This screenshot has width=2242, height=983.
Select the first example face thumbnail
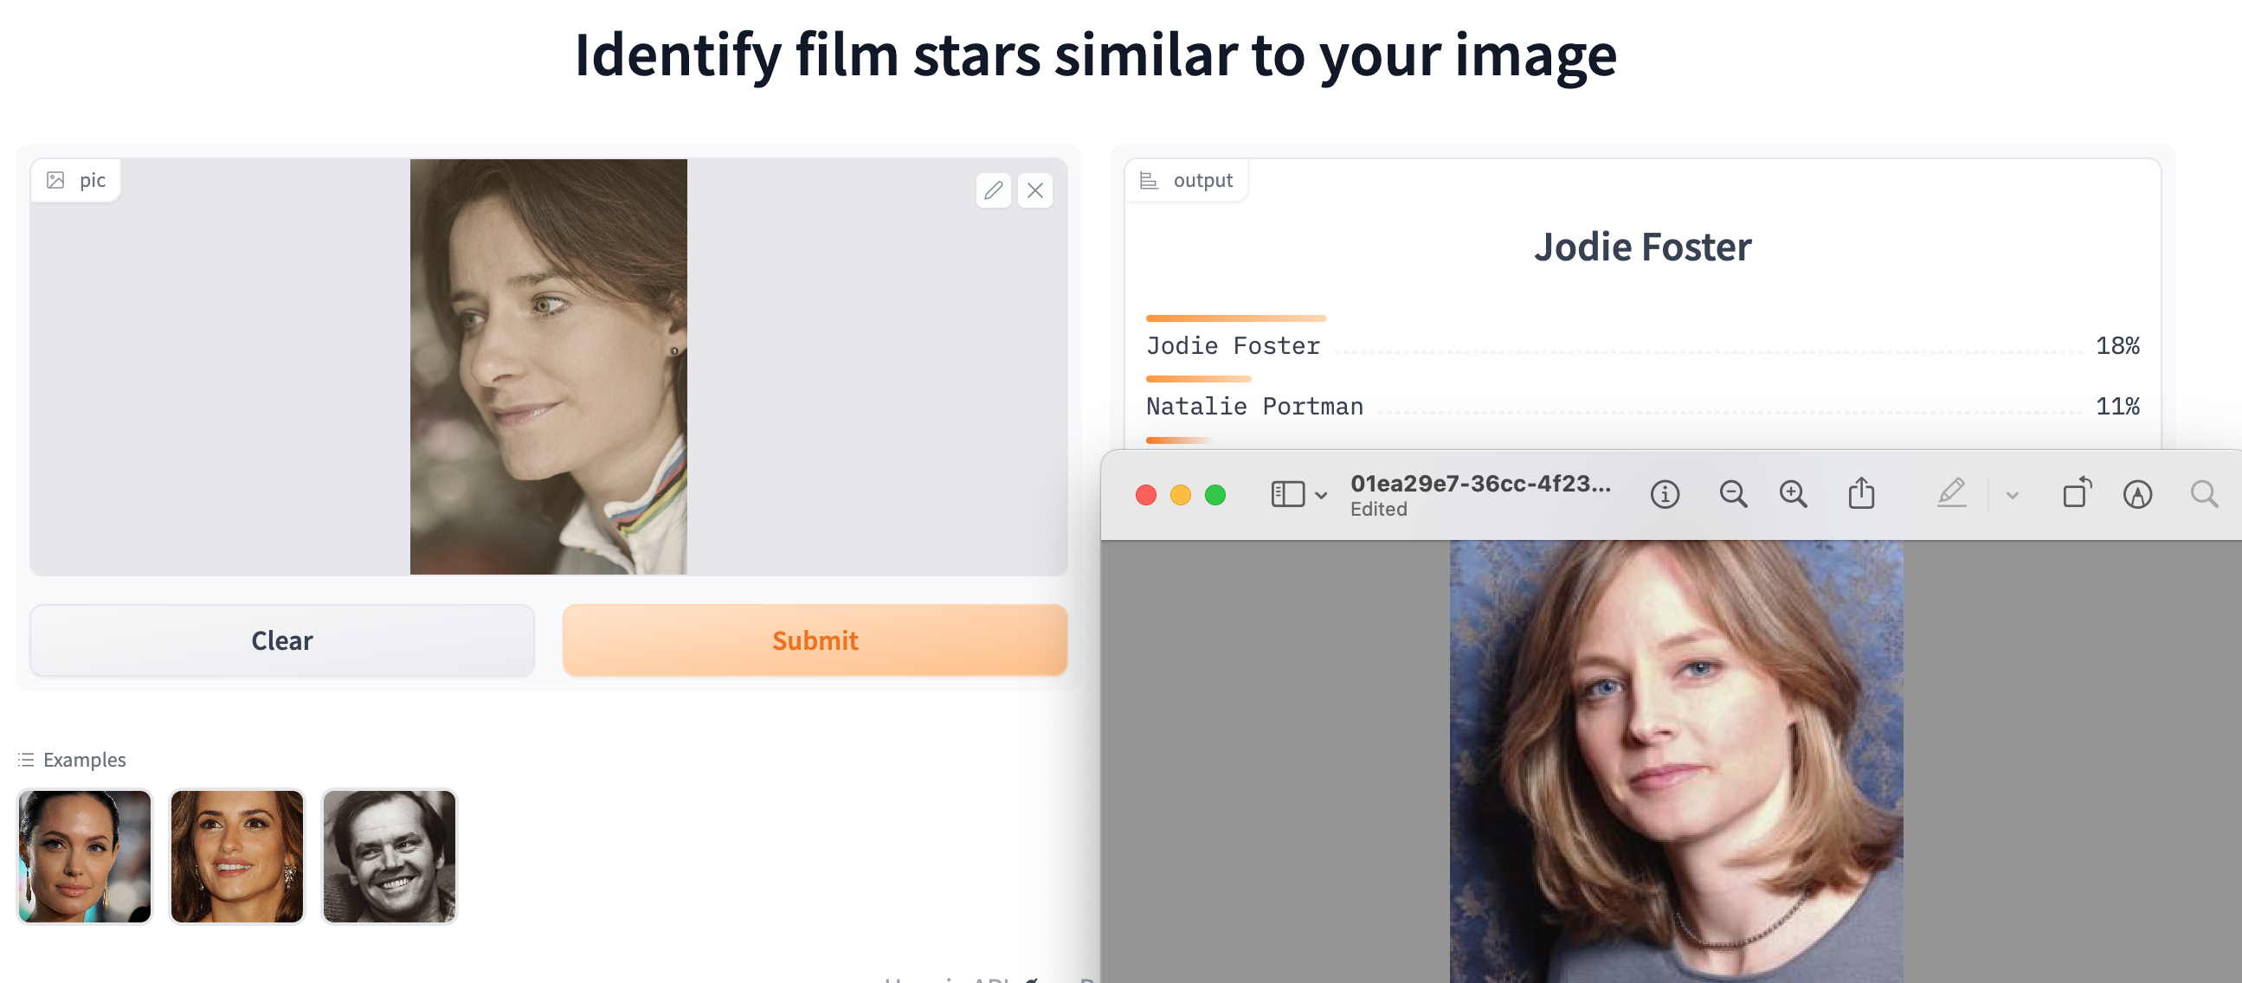point(85,856)
